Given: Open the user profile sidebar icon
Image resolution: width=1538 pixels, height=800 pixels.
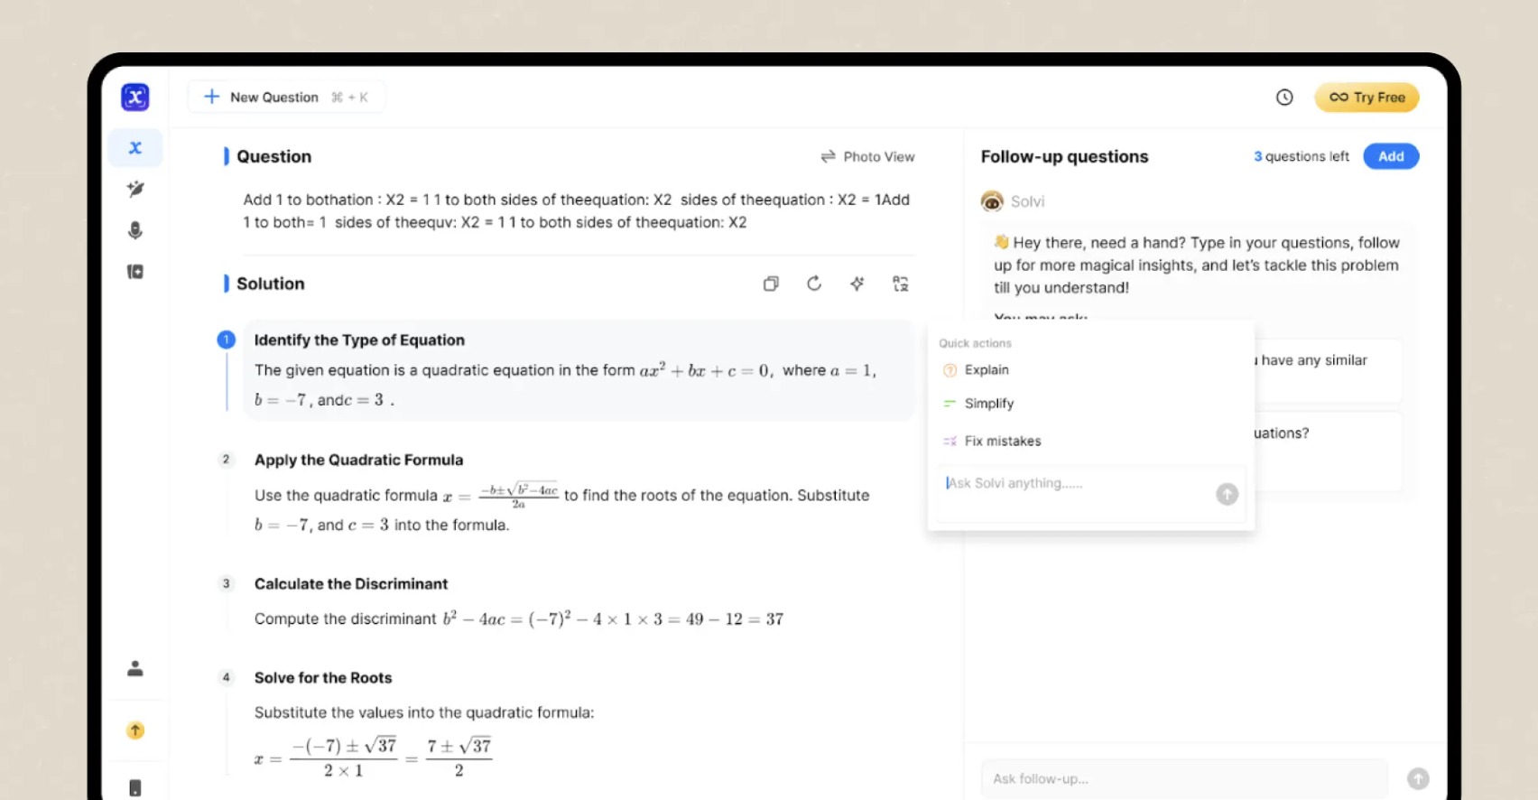Looking at the screenshot, I should click(x=135, y=668).
